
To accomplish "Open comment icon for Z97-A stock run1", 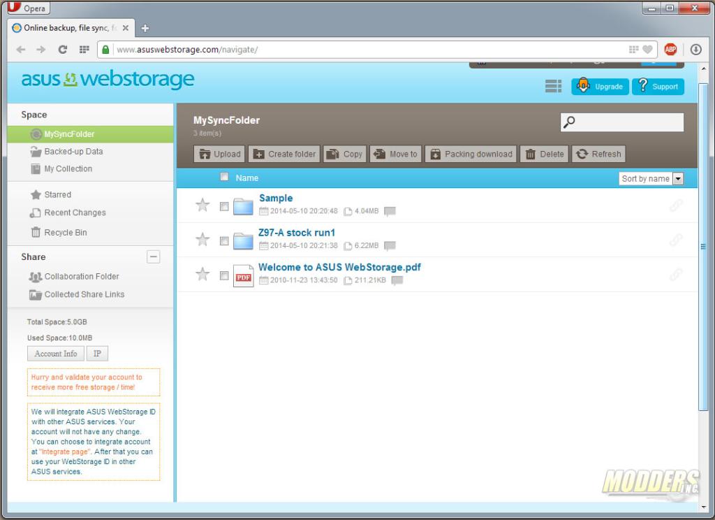I will click(390, 246).
